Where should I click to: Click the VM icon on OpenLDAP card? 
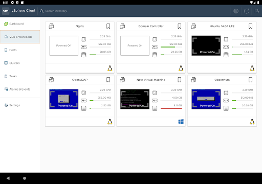point(51,80)
